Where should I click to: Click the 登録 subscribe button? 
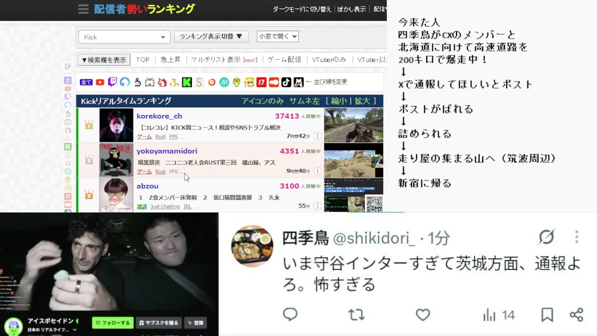click(195, 322)
